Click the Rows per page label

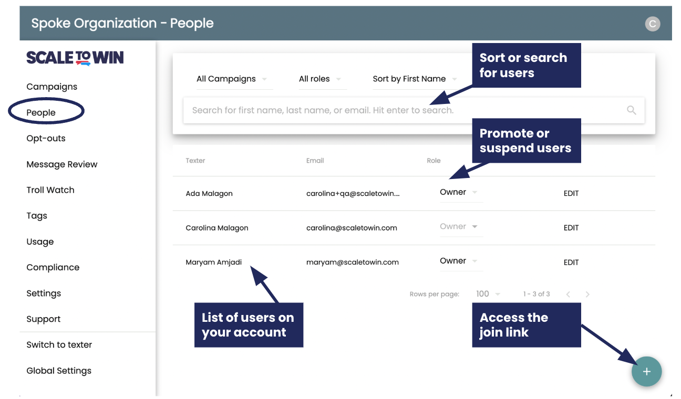[435, 294]
